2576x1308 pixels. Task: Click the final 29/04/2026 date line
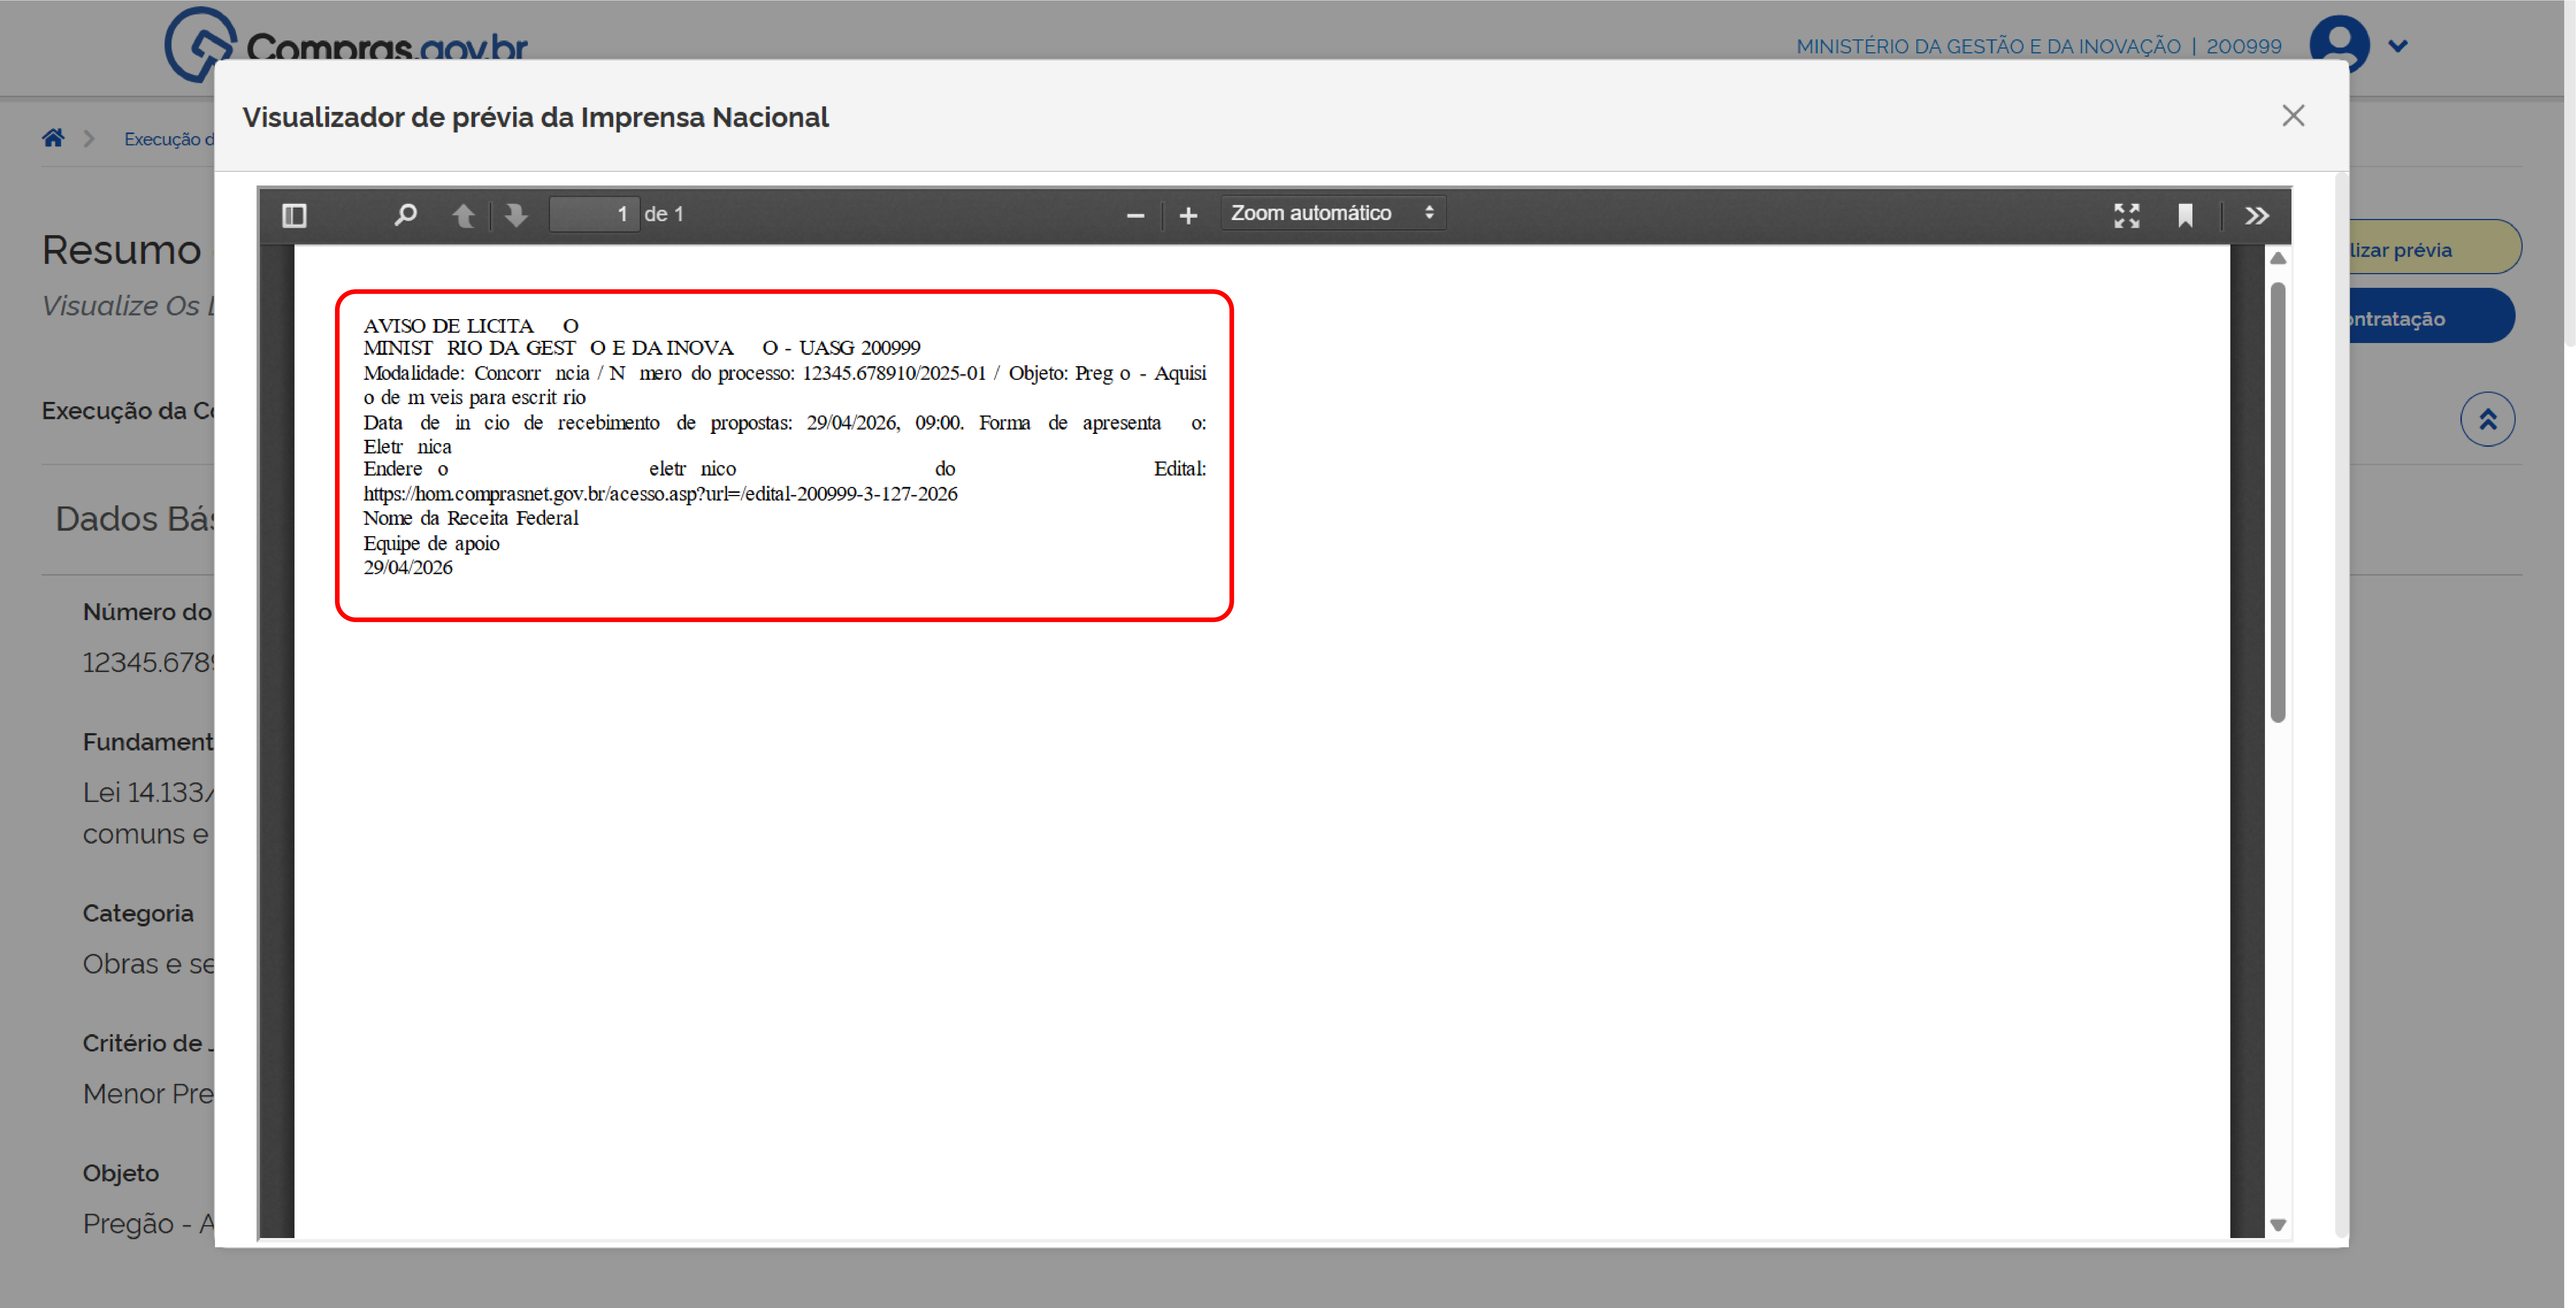(408, 568)
